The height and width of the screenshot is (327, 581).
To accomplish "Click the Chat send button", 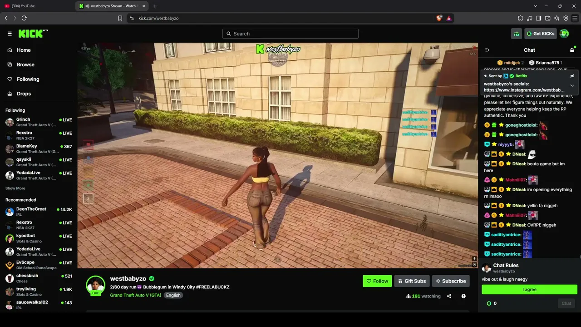I will pos(566,303).
